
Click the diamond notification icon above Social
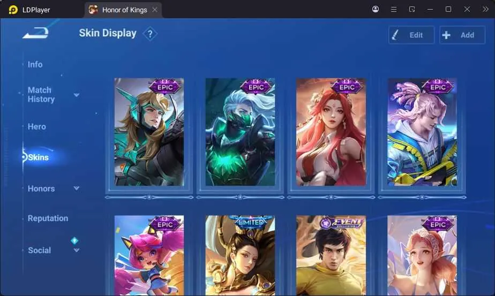pos(74,241)
